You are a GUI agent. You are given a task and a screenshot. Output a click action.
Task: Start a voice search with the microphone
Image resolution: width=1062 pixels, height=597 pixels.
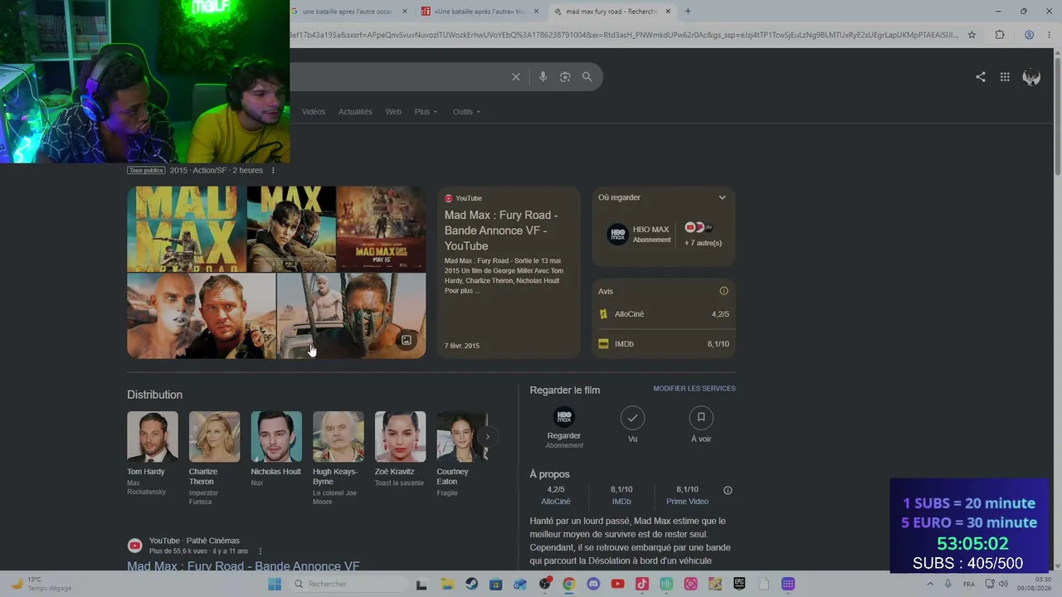click(543, 76)
